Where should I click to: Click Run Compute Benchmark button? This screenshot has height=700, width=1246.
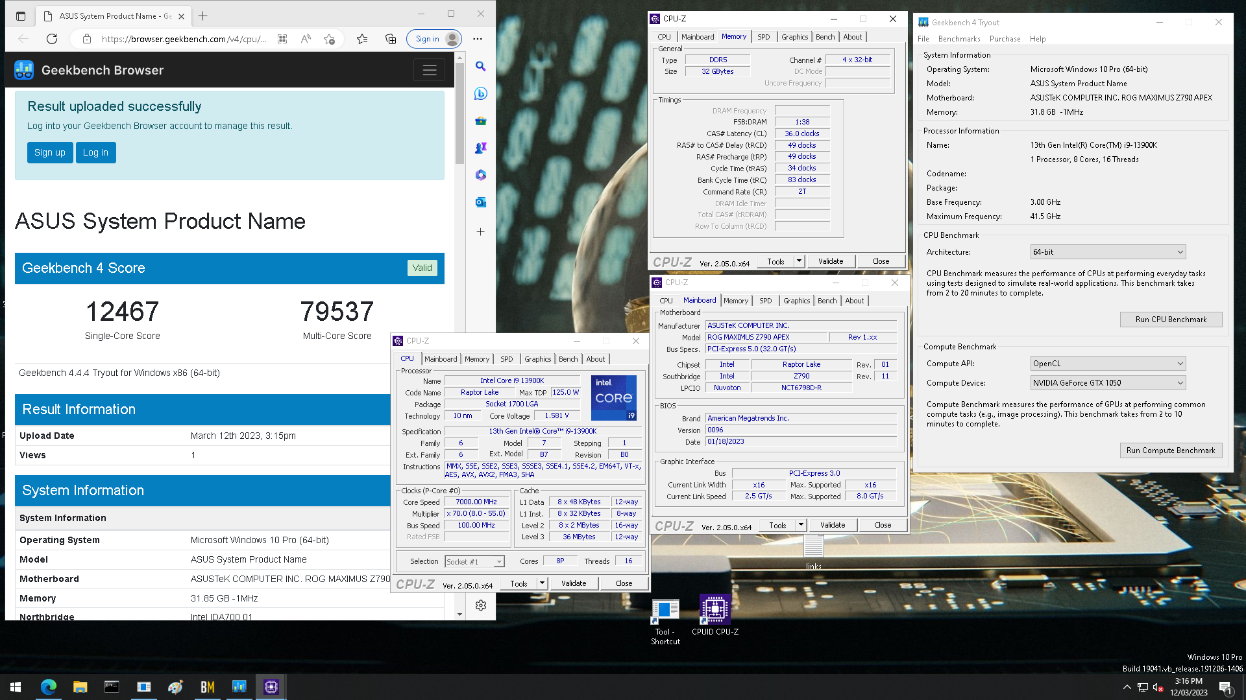tap(1171, 450)
